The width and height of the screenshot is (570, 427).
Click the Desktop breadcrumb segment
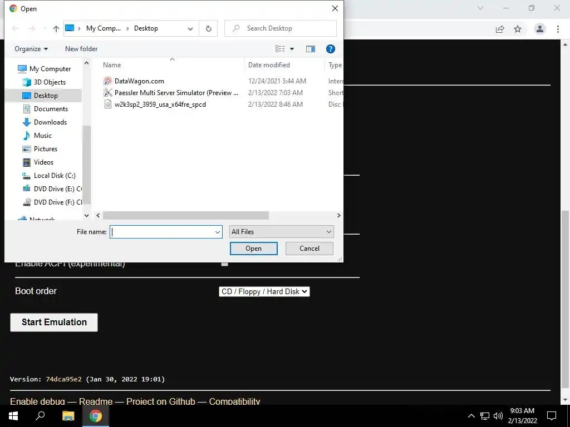tap(146, 28)
